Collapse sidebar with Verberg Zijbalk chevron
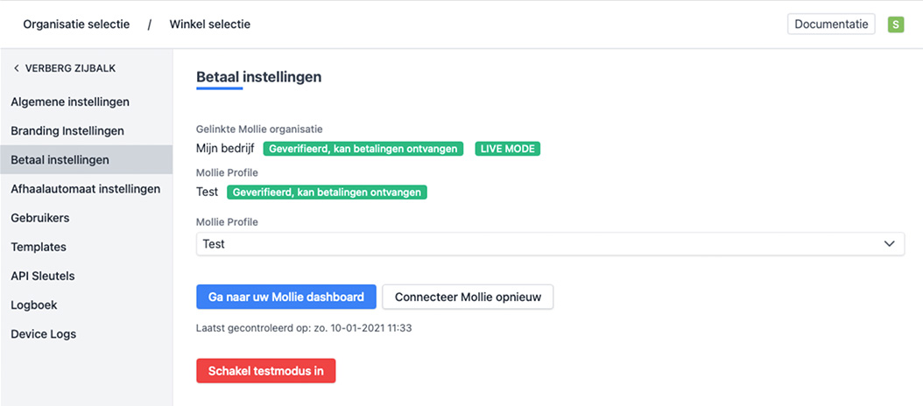 (x=17, y=68)
